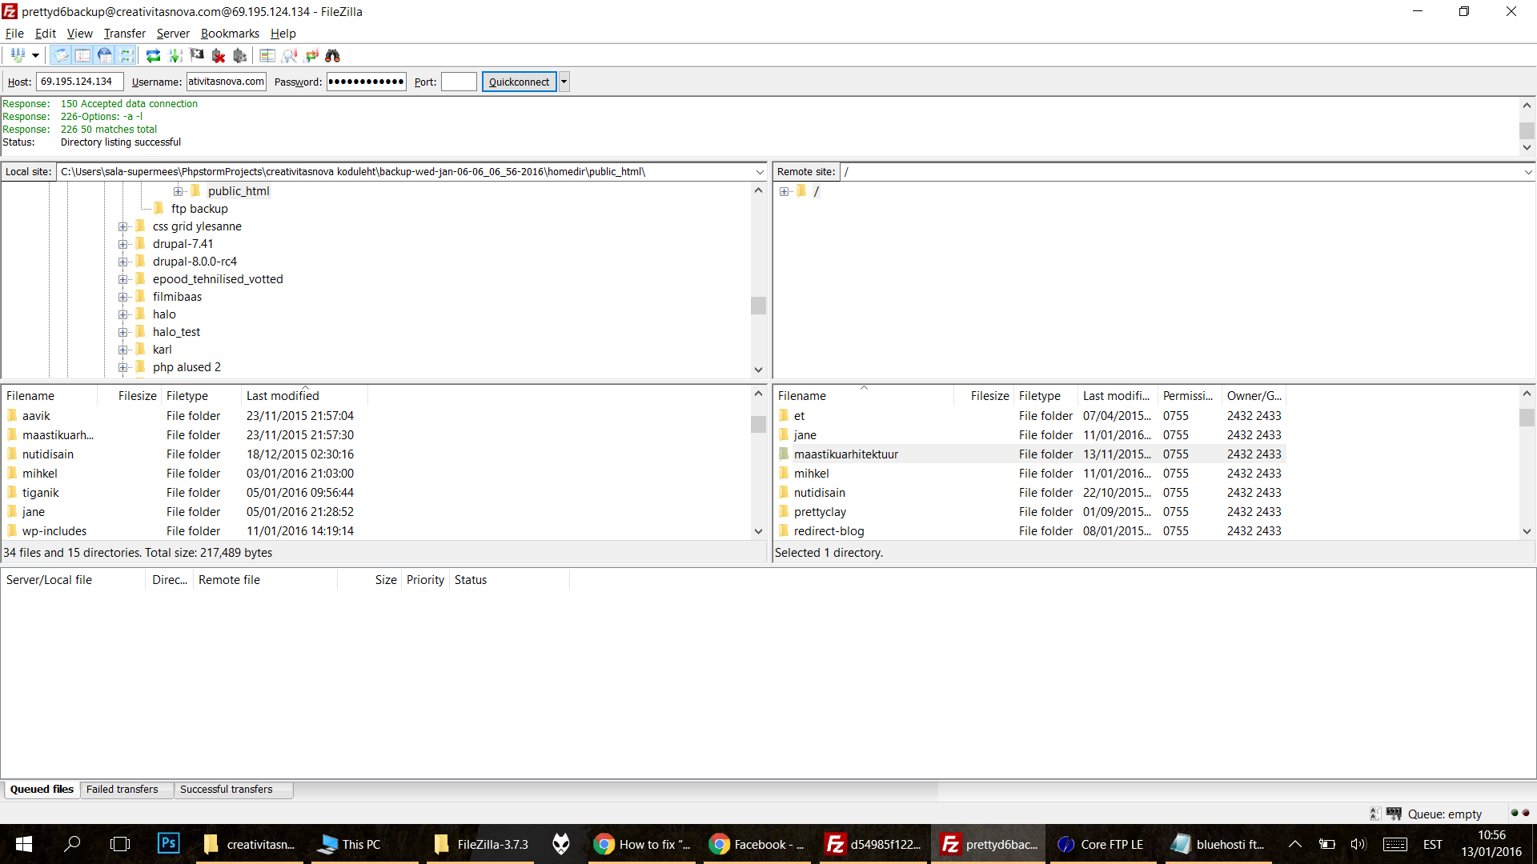Click the download file icon in toolbar
1537x864 pixels.
[173, 55]
